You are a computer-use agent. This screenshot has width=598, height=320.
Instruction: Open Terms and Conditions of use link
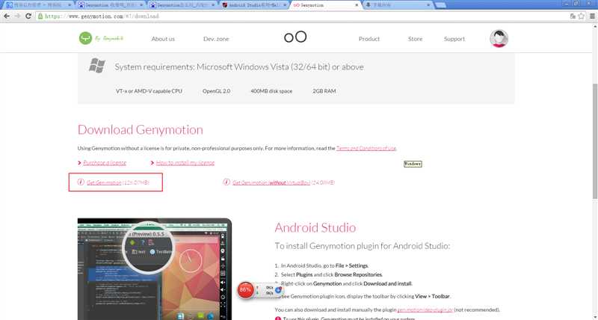(x=366, y=148)
